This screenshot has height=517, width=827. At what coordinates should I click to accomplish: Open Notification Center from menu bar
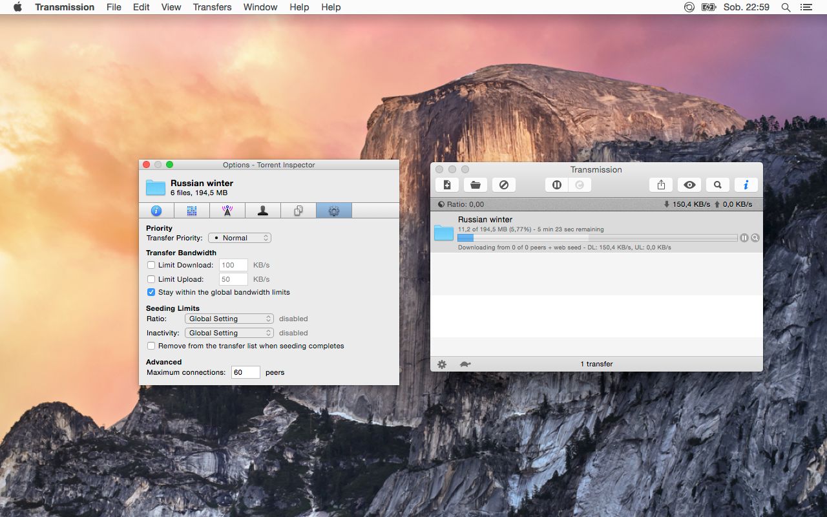806,7
